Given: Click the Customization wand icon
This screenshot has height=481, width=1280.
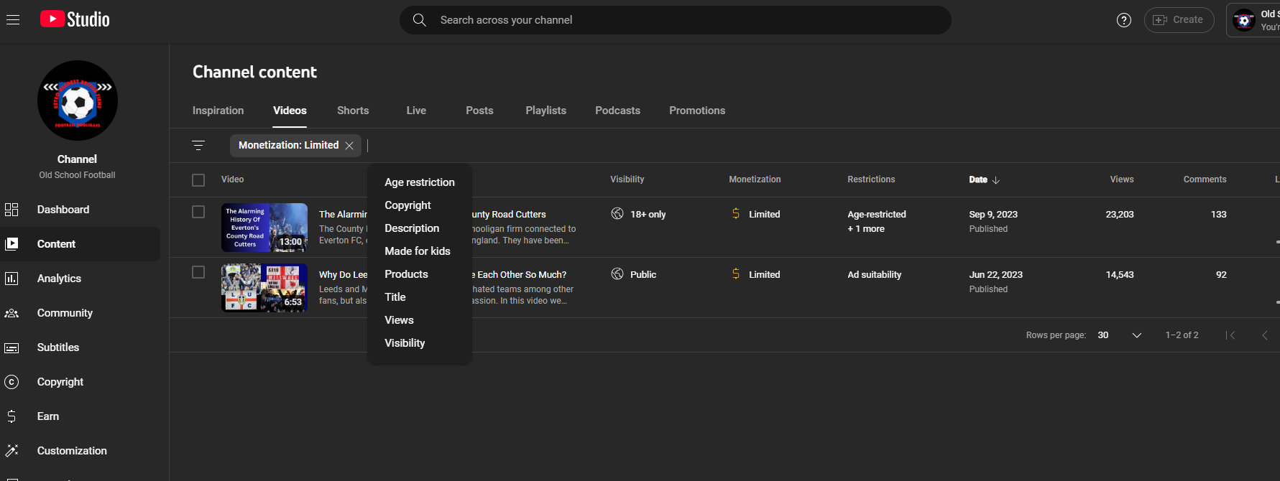Looking at the screenshot, I should (x=11, y=451).
